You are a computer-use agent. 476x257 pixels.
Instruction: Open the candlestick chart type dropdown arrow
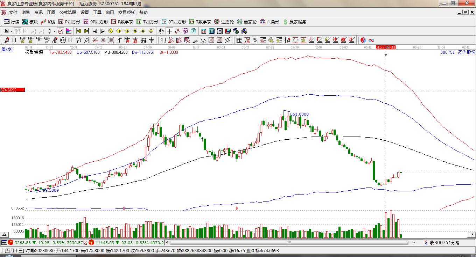point(54,31)
